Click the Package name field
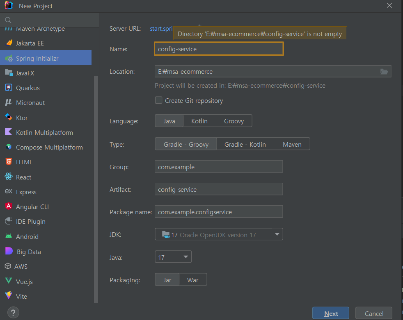403x320 pixels. [219, 212]
